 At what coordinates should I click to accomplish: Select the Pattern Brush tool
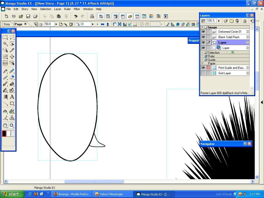(x=12, y=84)
